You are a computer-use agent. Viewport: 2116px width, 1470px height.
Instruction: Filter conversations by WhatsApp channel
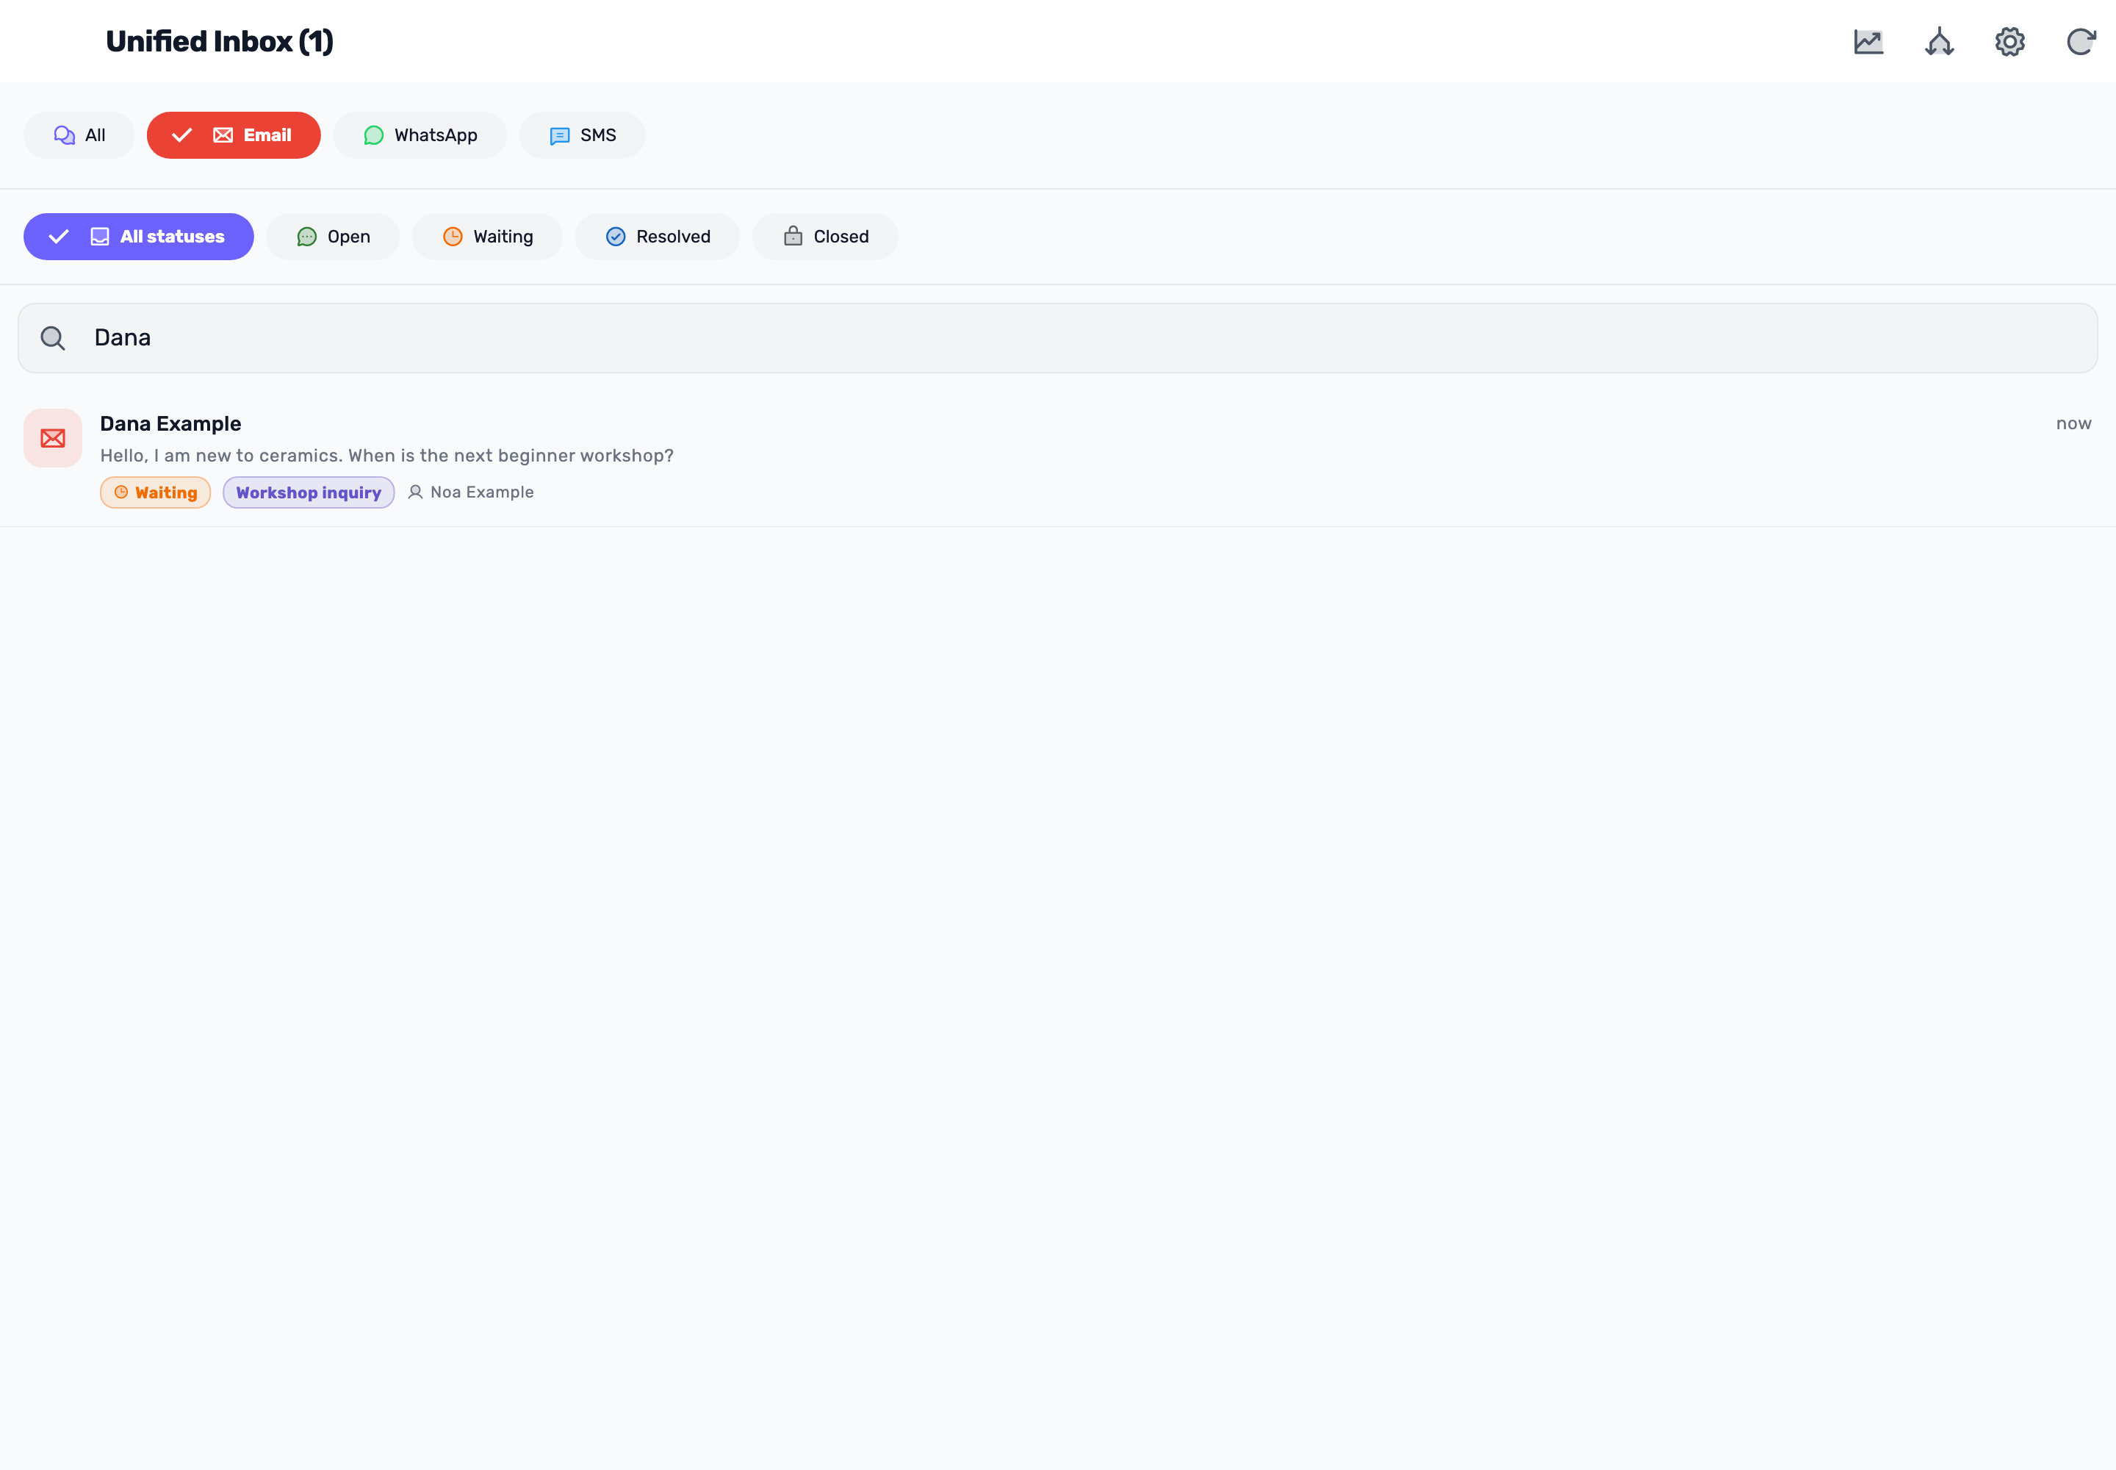[420, 135]
